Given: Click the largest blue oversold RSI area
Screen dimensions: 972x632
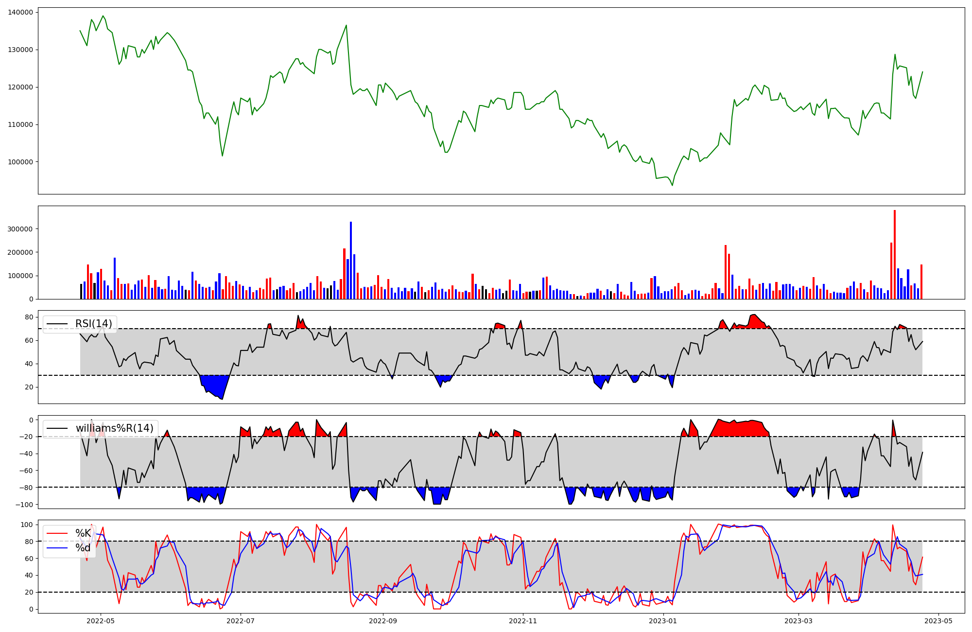Looking at the screenshot, I should tap(215, 385).
